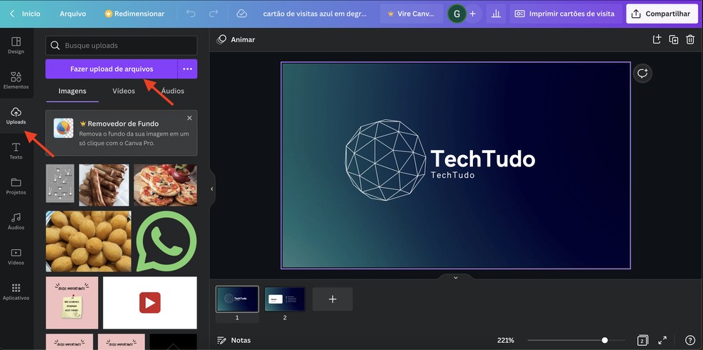Click the 221% zoom level
The height and width of the screenshot is (350, 703).
tap(505, 340)
